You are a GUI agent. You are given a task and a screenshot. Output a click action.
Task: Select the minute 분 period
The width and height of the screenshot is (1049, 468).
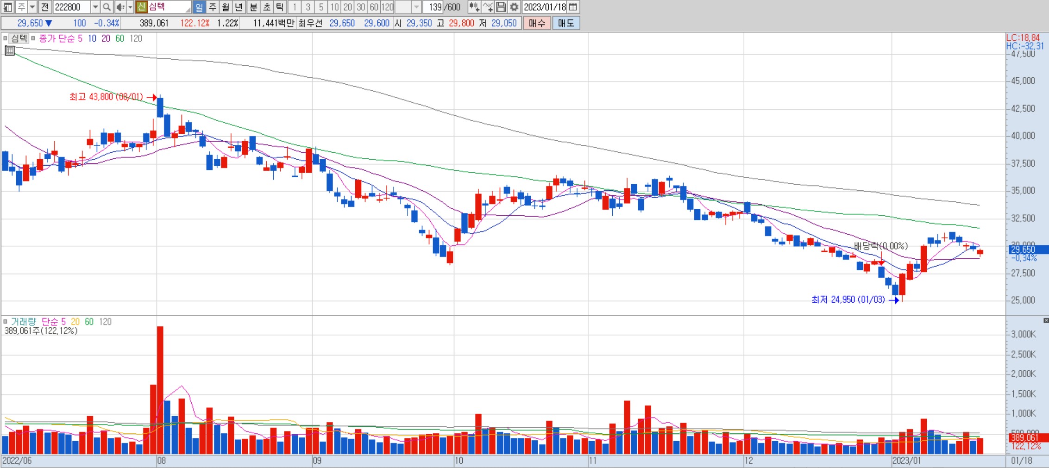click(254, 7)
